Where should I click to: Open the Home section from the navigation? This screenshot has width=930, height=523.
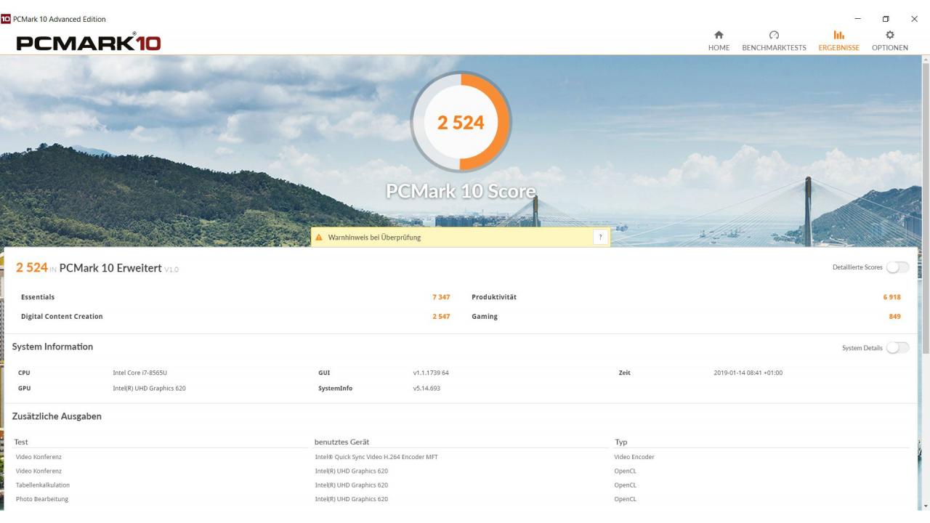click(x=719, y=40)
